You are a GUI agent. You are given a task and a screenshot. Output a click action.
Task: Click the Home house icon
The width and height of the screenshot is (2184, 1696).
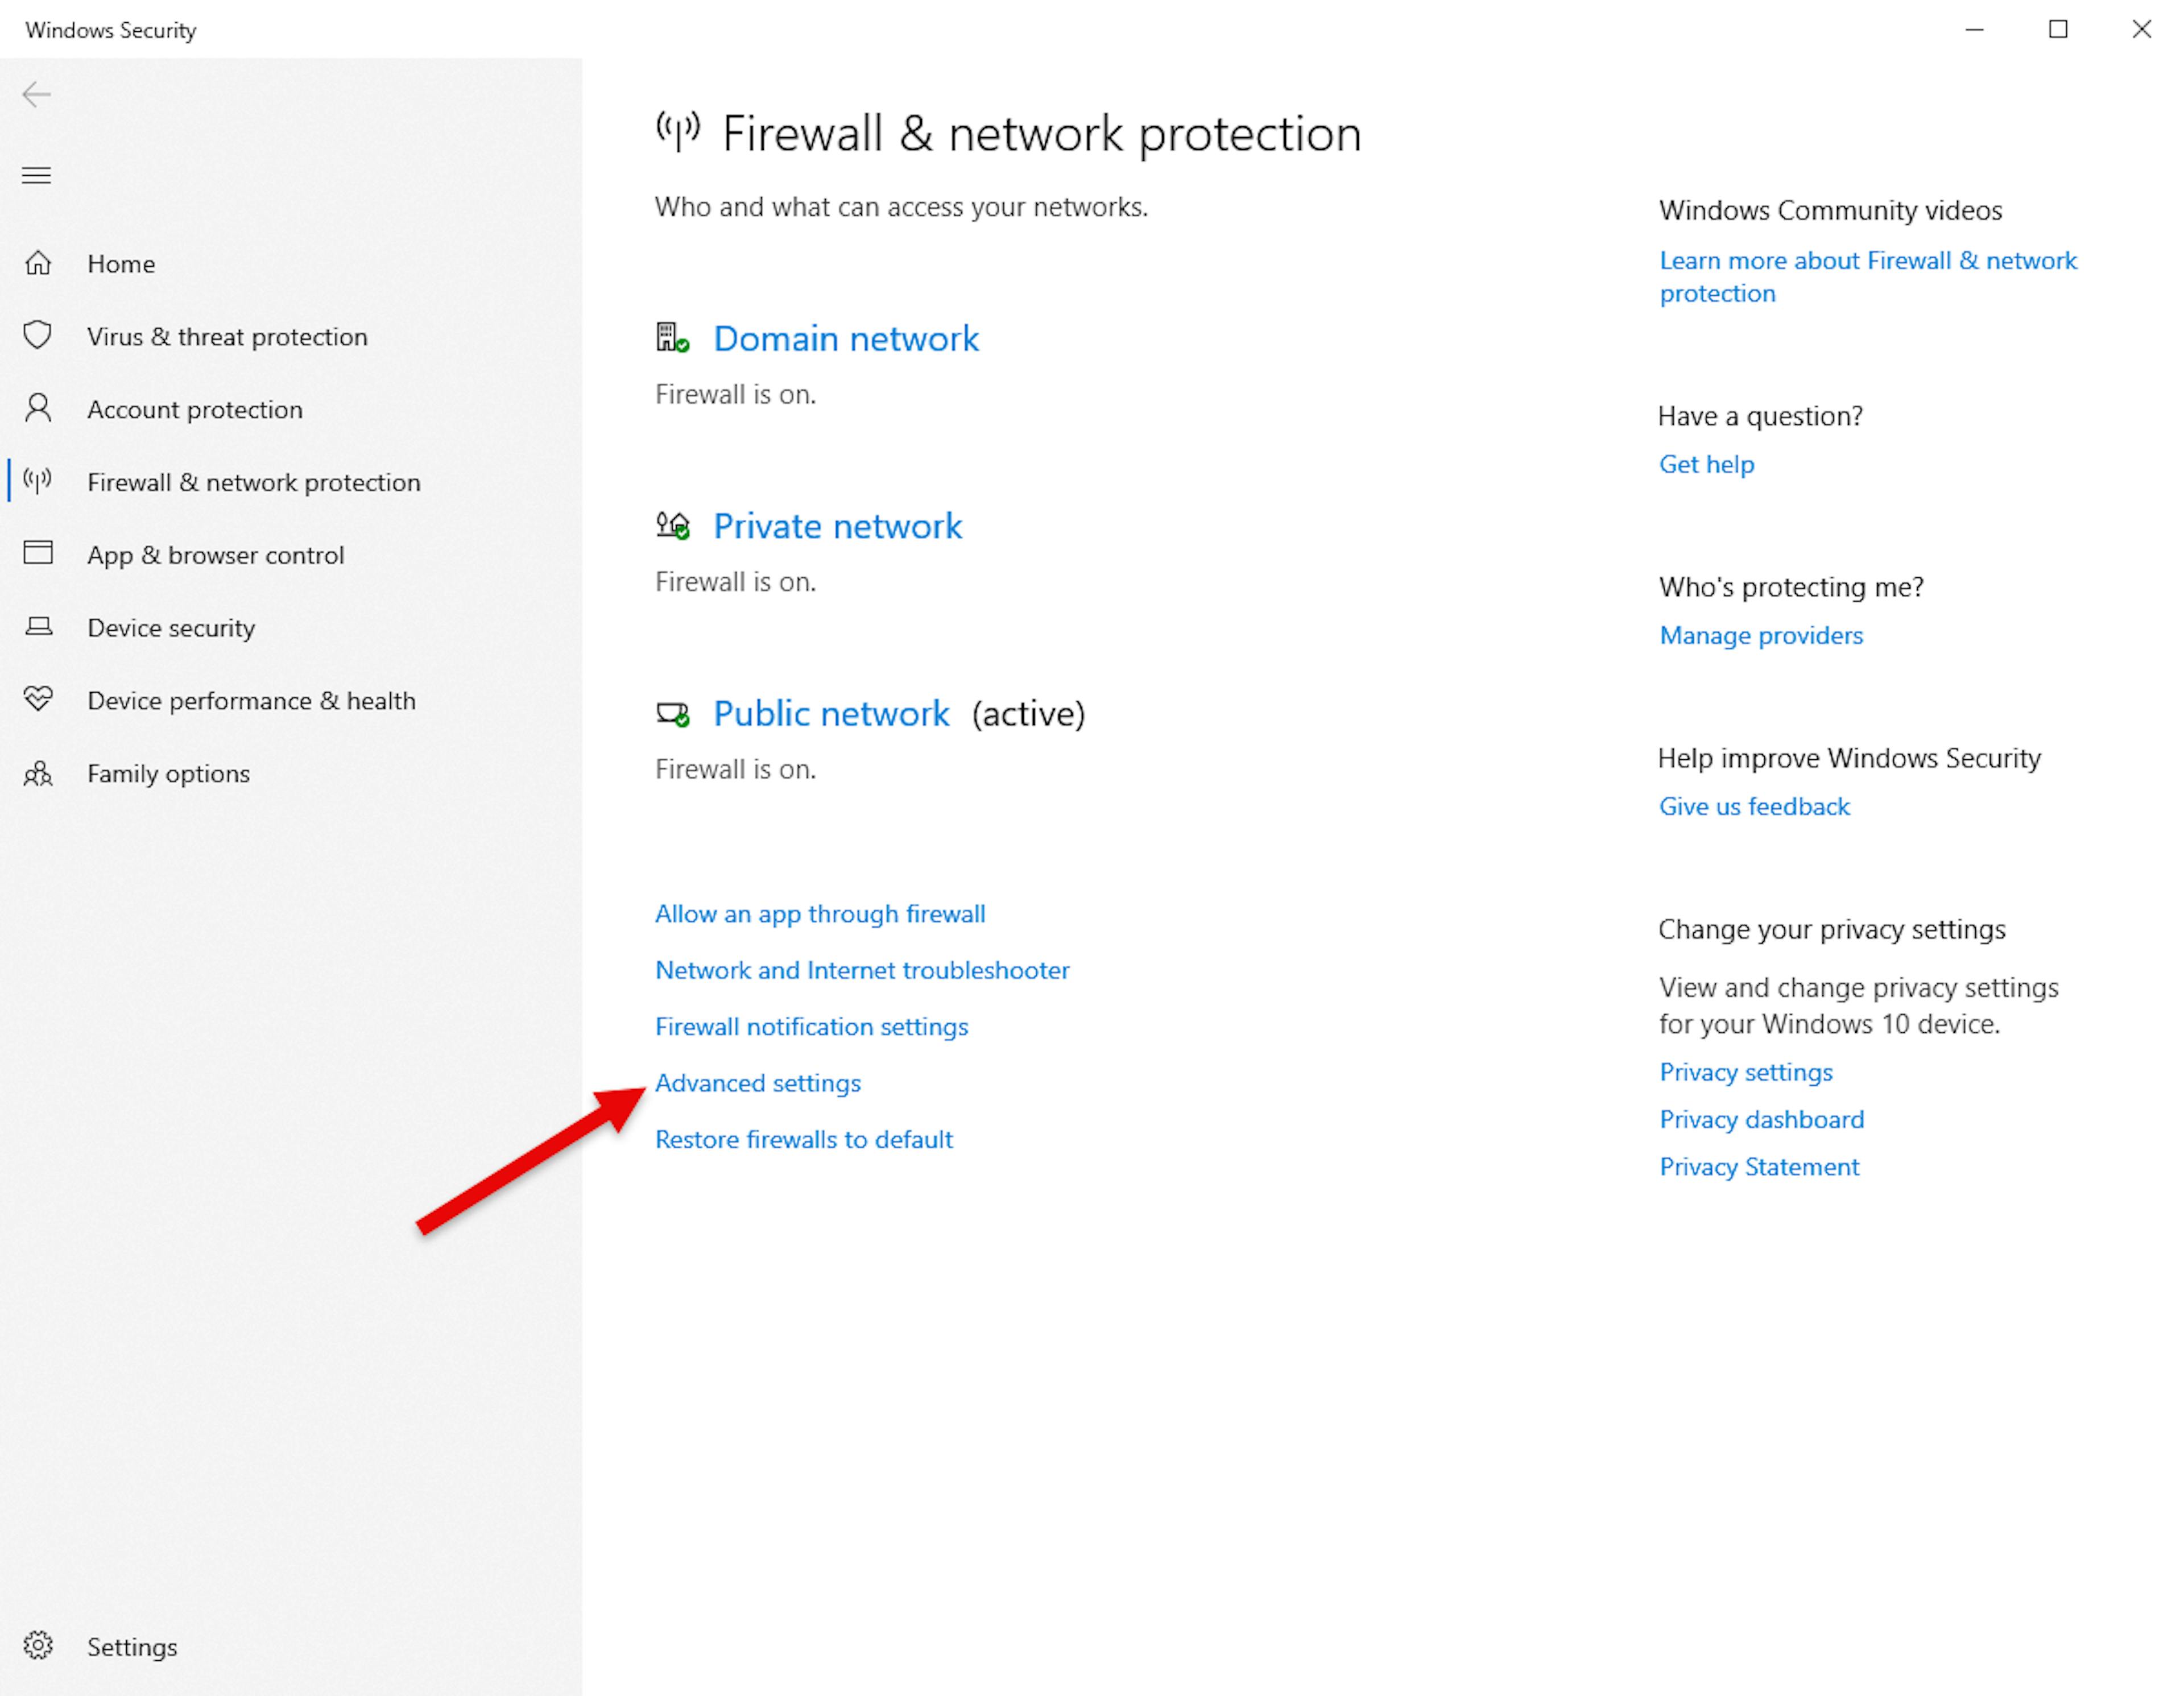(38, 263)
